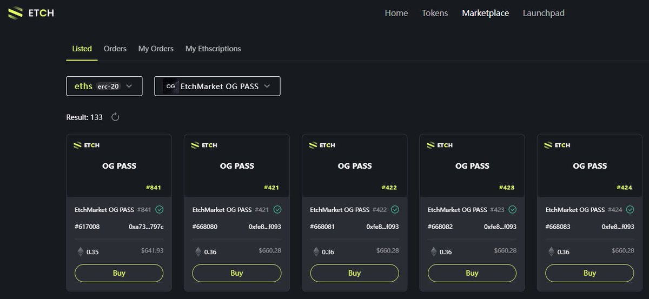
Task: Click Ethereum icon on card #424 price
Action: click(551, 251)
